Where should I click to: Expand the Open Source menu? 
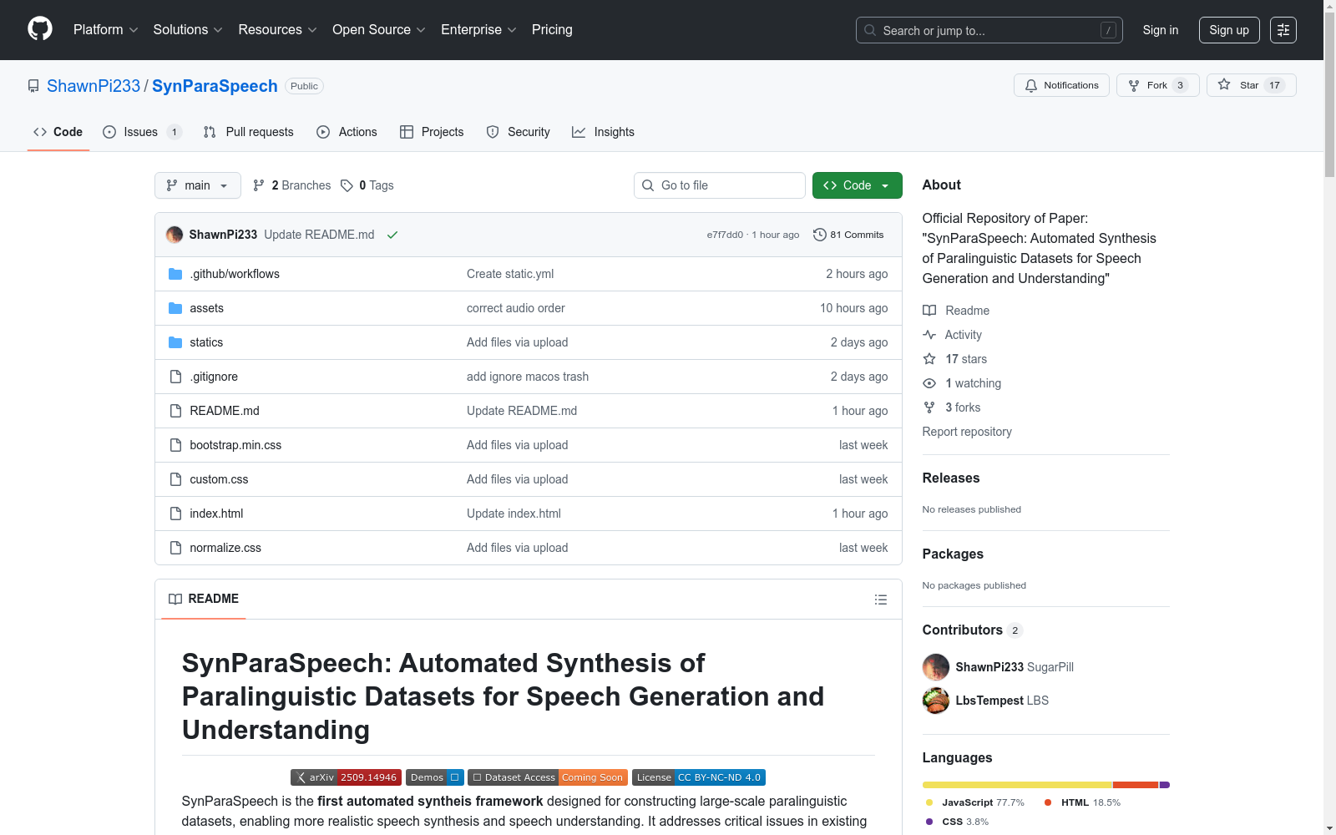[379, 30]
